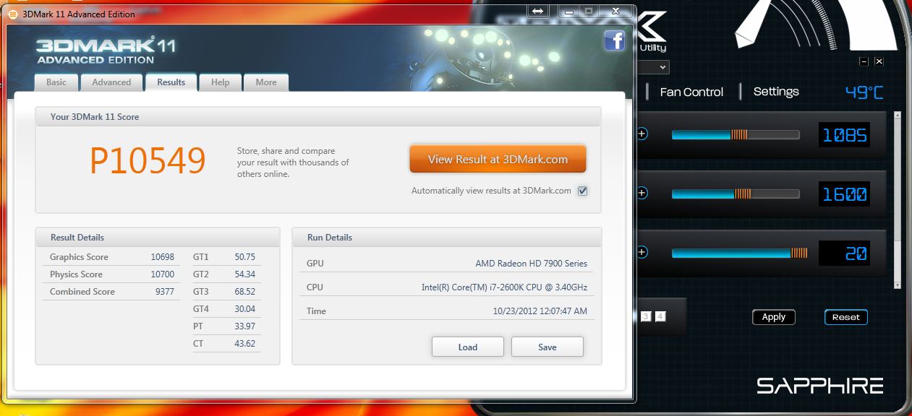Screen dimensions: 912x416
Task: Click the Load button
Action: pyautogui.click(x=468, y=347)
